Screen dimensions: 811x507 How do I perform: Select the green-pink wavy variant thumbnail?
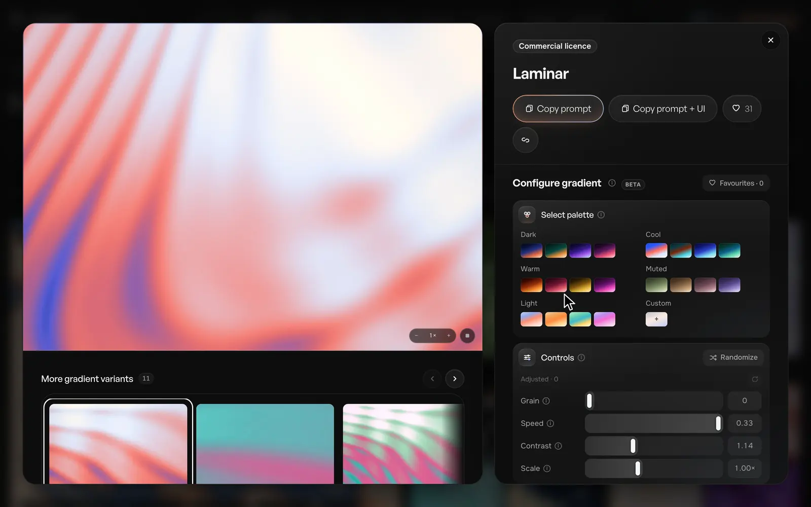click(403, 444)
